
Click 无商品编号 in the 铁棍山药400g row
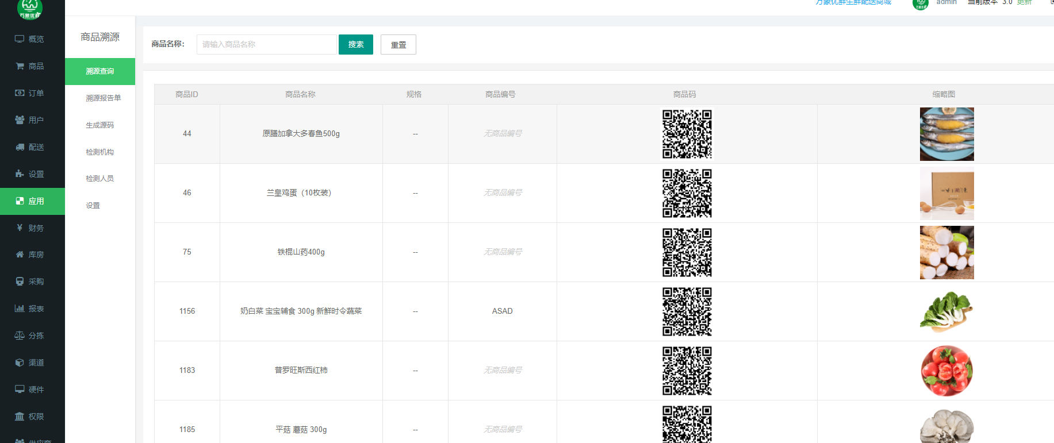point(503,252)
